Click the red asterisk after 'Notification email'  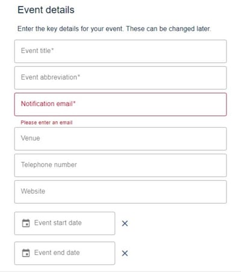click(x=74, y=102)
